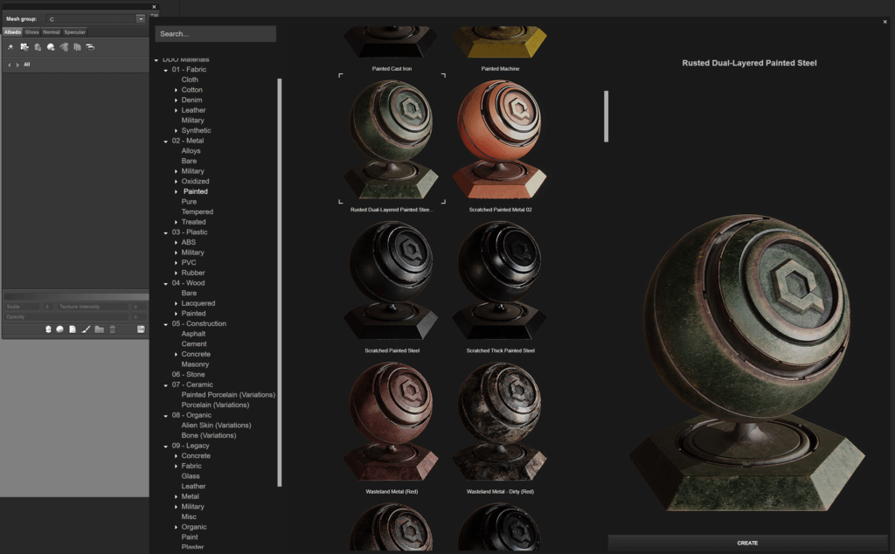Click the trash can icon in the bottom toolbar
895x554 pixels.
pyautogui.click(x=113, y=329)
